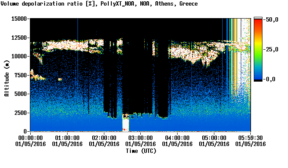Click the 7500 altitude tick label
288x168 pixels.
[x=21, y=75]
